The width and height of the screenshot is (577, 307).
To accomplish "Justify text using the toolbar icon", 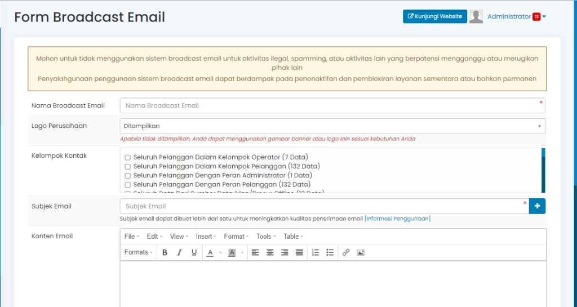I will [299, 252].
